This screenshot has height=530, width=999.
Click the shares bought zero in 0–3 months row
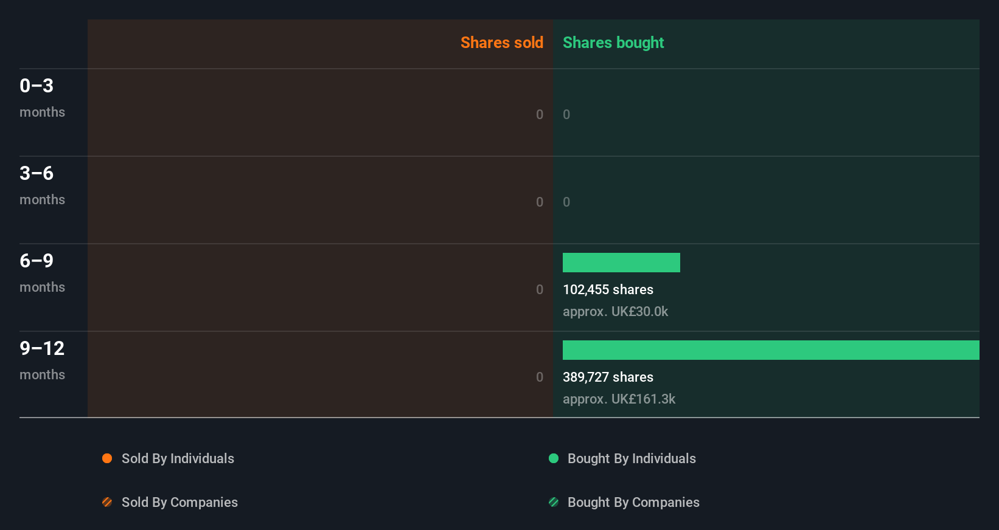click(x=566, y=114)
